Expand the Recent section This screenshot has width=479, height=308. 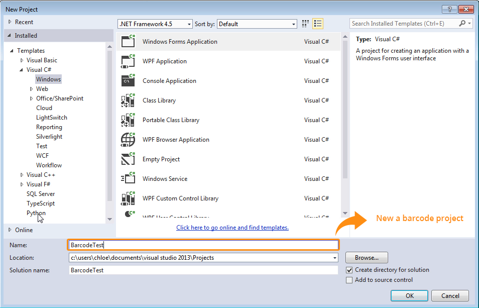tap(10, 22)
